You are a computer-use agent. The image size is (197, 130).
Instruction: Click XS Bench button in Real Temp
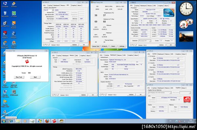point(104,46)
